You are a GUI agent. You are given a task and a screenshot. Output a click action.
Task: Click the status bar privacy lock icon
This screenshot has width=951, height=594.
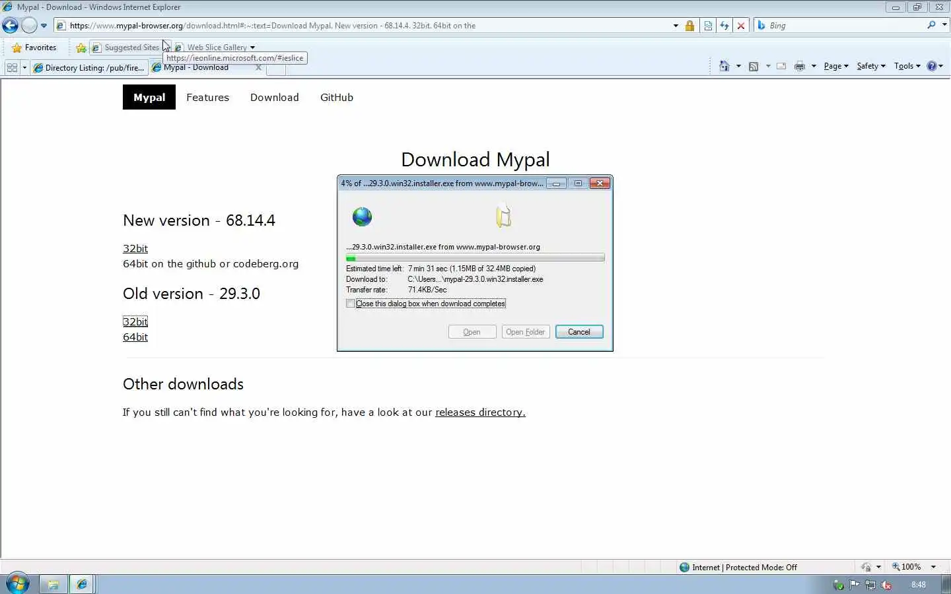866,567
